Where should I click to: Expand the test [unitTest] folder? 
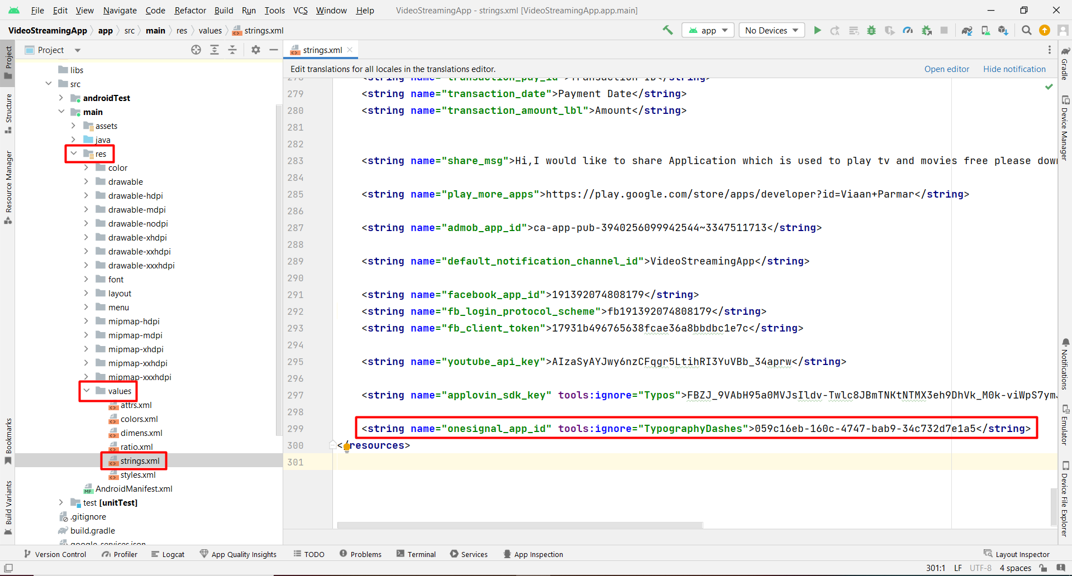61,502
